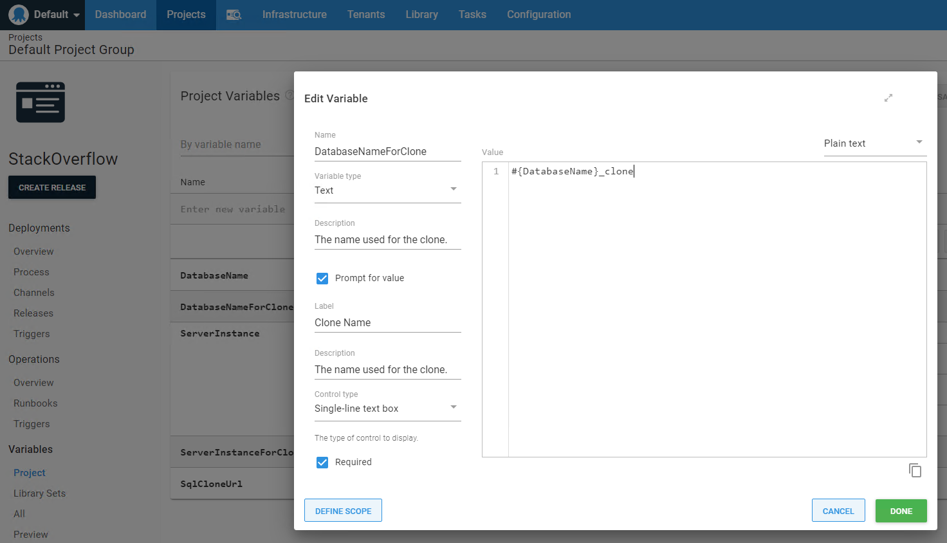Viewport: 947px width, 543px height.
Task: Expand the Edit Variable dialog to fullscreen
Action: pos(888,98)
